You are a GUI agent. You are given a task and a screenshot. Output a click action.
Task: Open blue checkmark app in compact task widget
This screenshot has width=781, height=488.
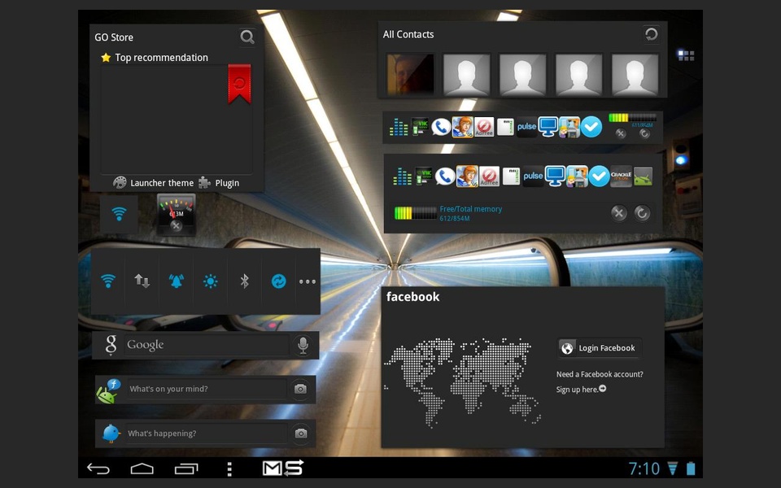coord(591,127)
